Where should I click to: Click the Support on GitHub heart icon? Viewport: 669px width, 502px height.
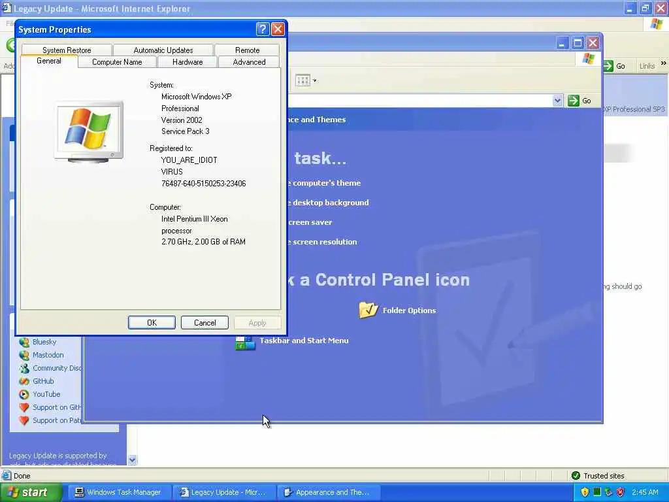(24, 408)
